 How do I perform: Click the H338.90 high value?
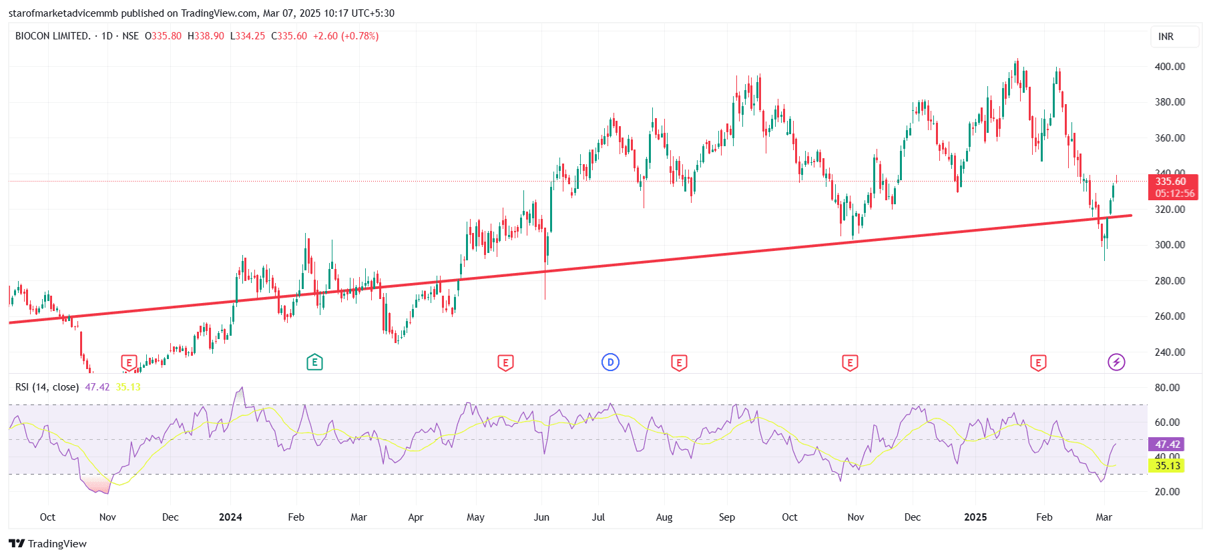point(206,36)
